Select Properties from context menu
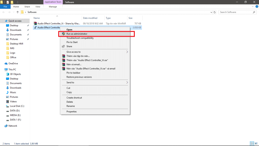259x146 pixels. 72,112
